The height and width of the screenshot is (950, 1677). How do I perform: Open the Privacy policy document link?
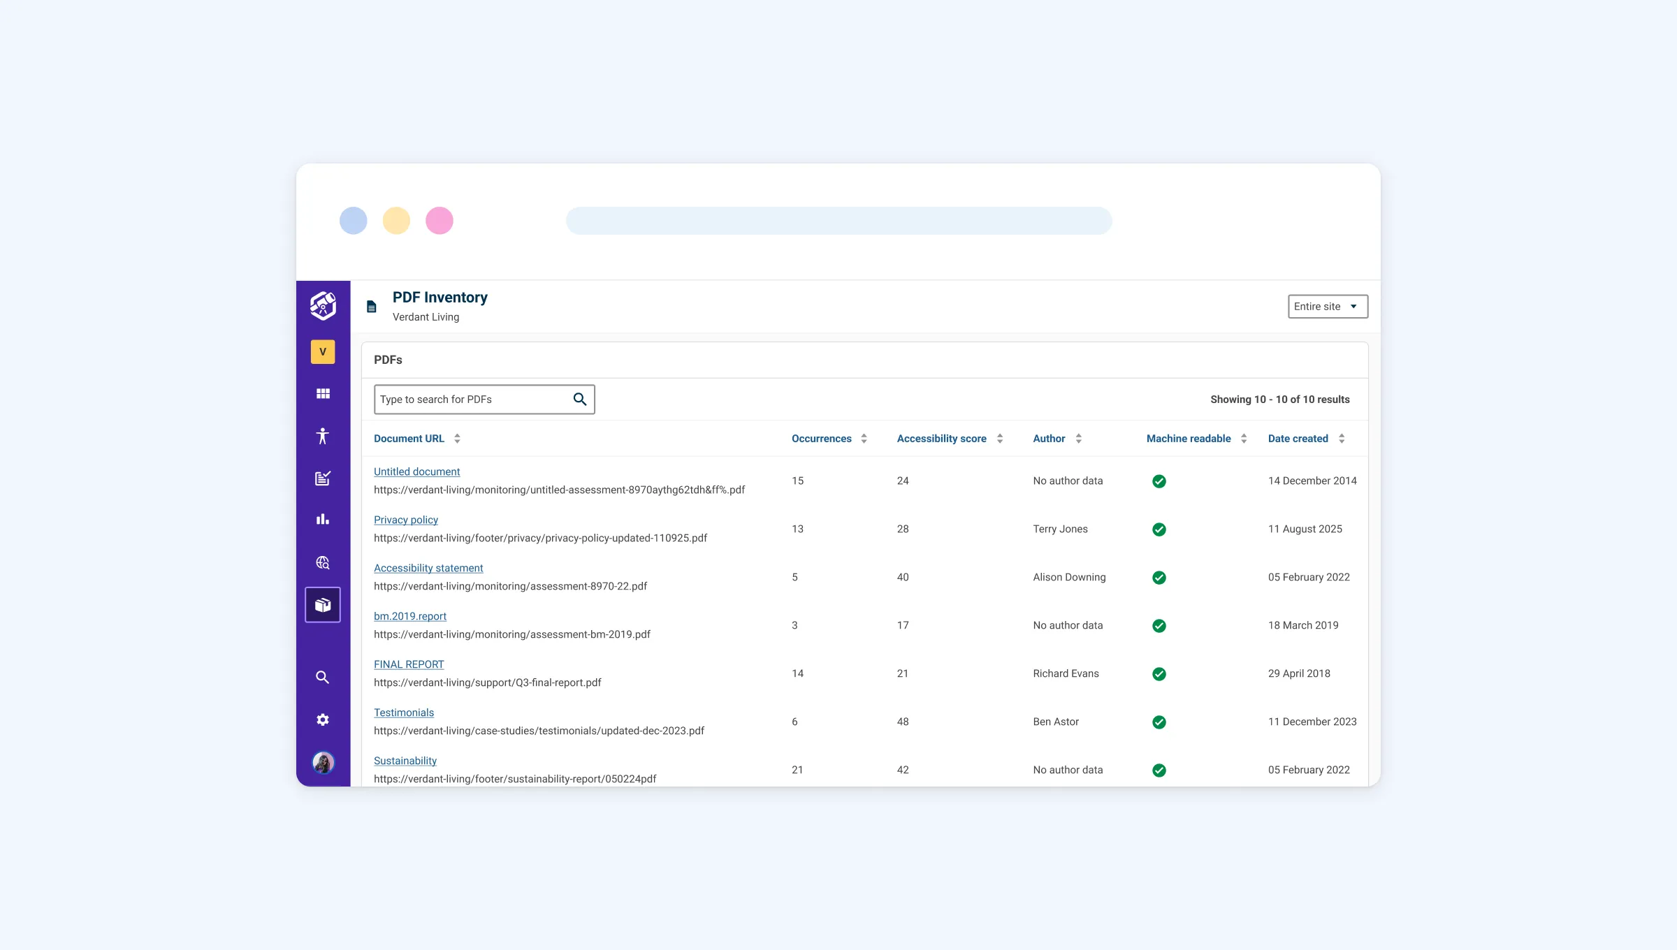[x=405, y=520]
